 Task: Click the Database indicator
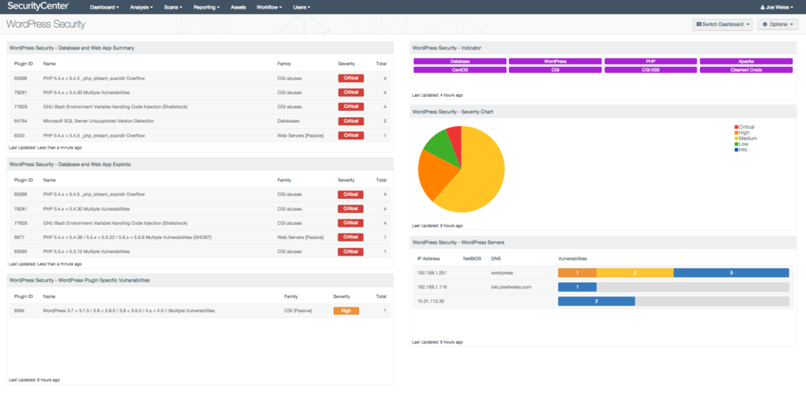click(x=460, y=61)
